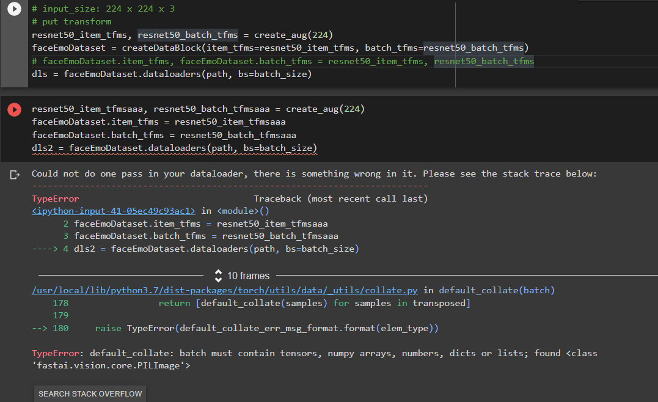Place cursor on the '# put transform' comment line

[71, 22]
